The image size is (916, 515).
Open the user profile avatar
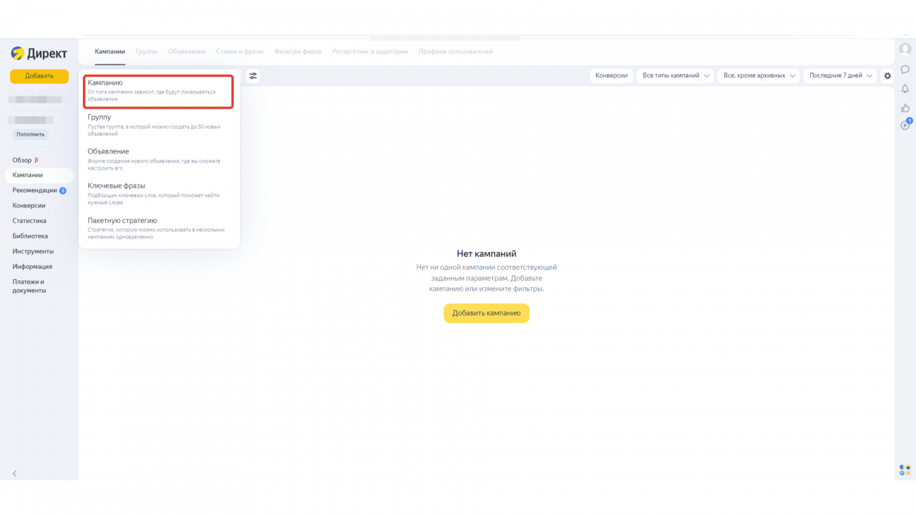(x=905, y=49)
